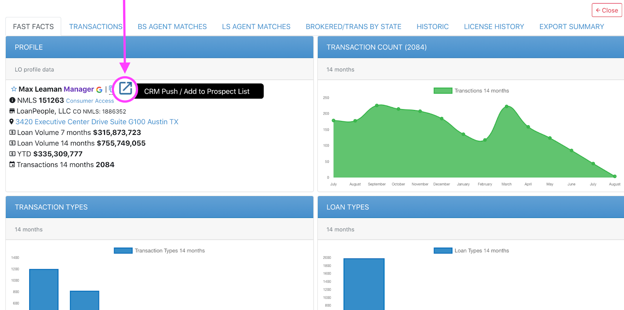Screen dimensions: 624x310
Task: Click the LO profile data subtitle
Action: [x=34, y=69]
